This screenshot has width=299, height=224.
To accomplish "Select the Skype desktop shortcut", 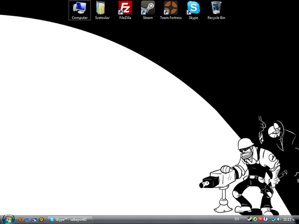I will 193,10.
